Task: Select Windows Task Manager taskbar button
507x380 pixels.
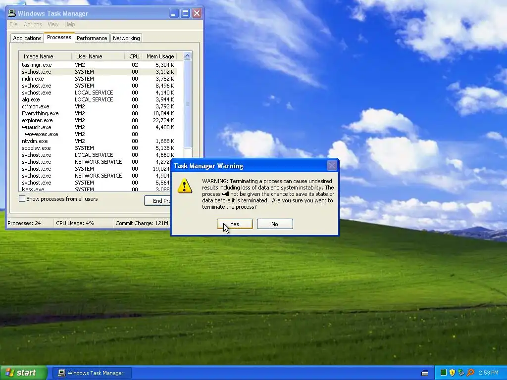Action: (92, 373)
